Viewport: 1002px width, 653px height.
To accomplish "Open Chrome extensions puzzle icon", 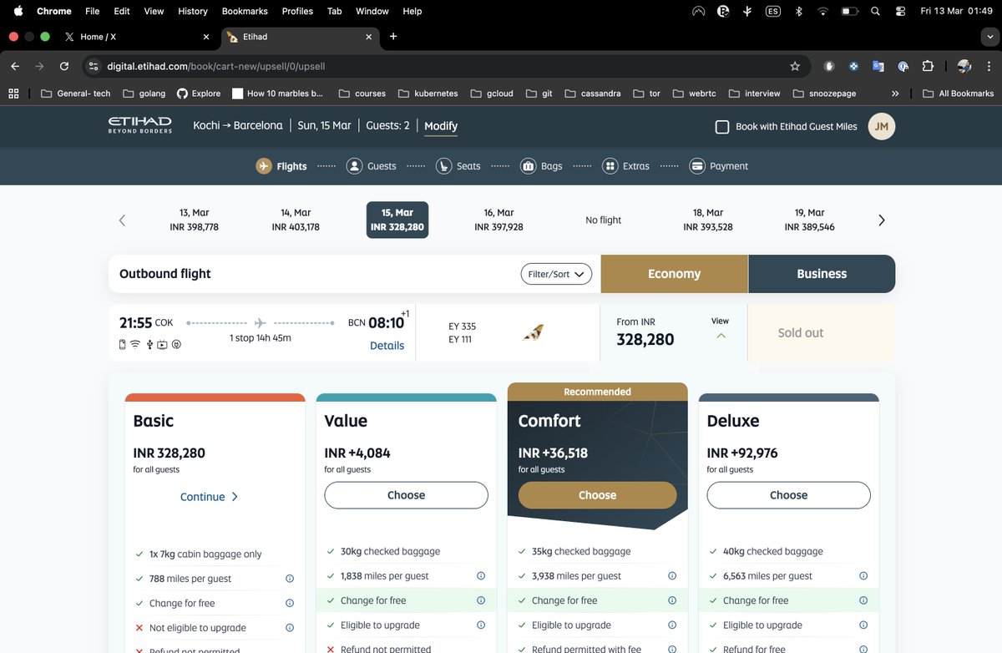I will [x=928, y=66].
